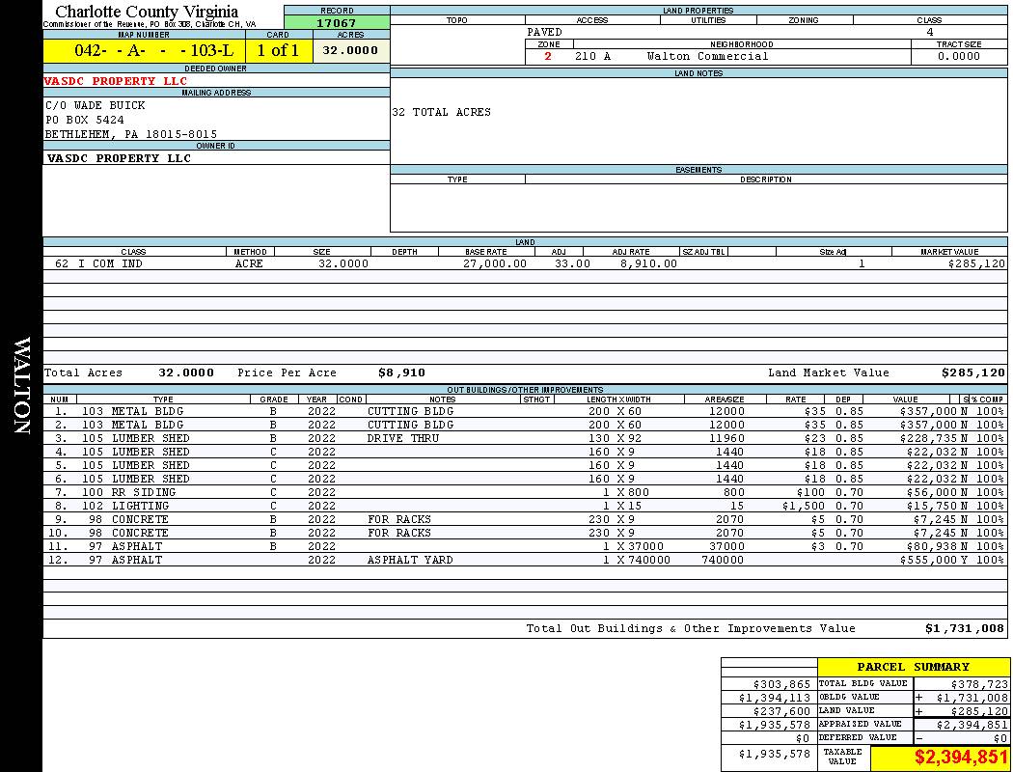Click the yellow '1 of 1' card box

(278, 50)
